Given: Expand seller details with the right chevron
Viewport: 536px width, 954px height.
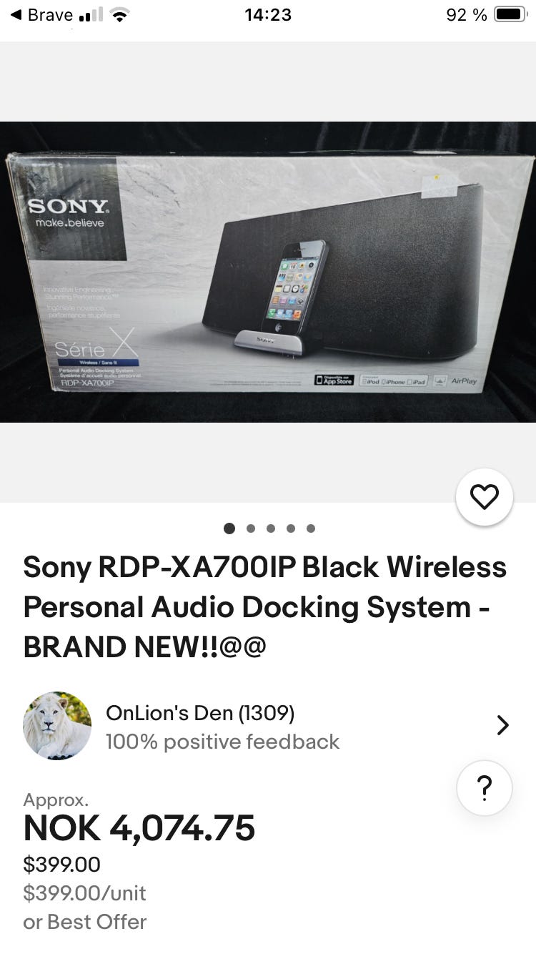Looking at the screenshot, I should 503,725.
